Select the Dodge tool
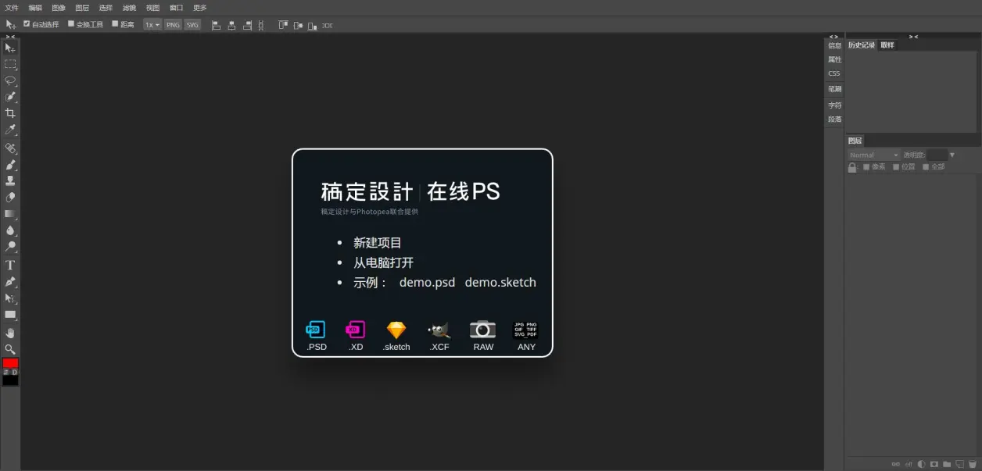The height and width of the screenshot is (471, 982). click(10, 247)
